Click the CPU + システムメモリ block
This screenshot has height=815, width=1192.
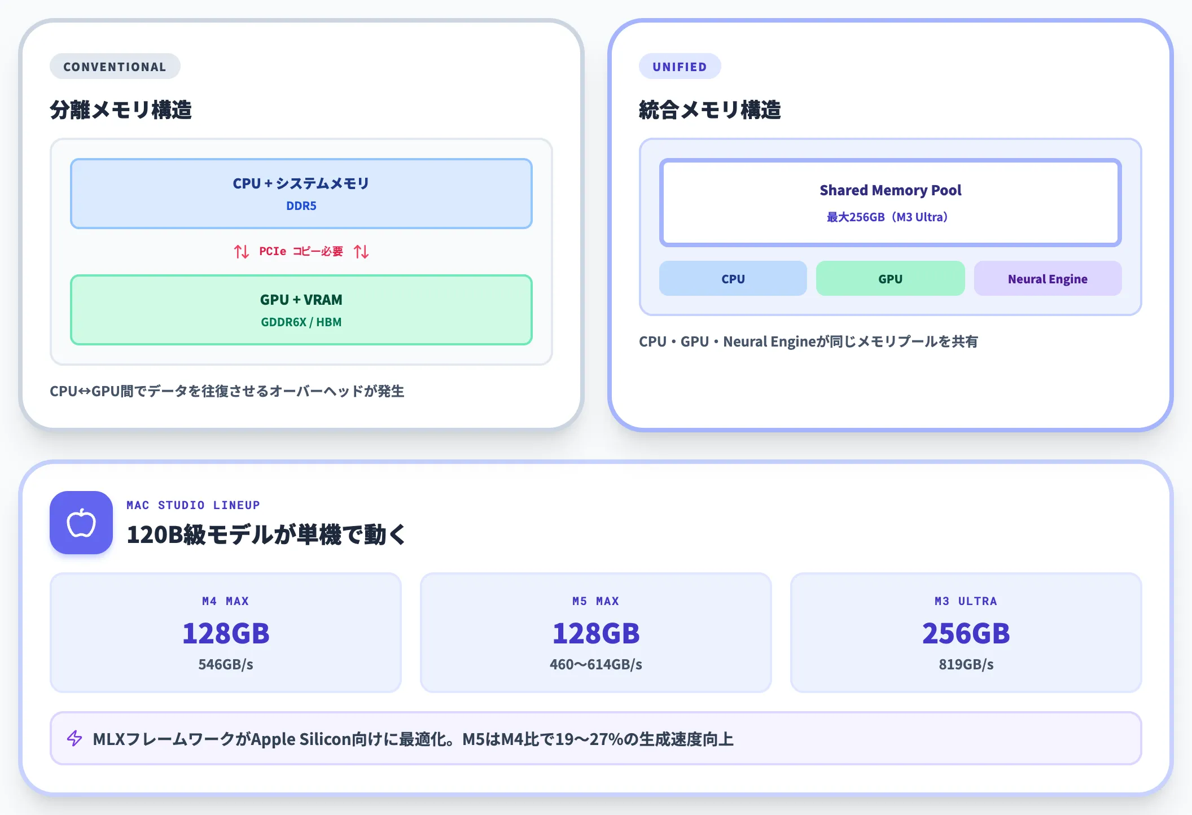pos(301,194)
